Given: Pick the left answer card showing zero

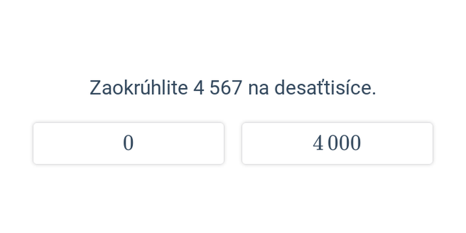Looking at the screenshot, I should click(x=128, y=143).
